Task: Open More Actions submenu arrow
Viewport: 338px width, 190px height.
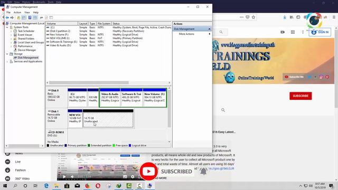Action: 210,34
